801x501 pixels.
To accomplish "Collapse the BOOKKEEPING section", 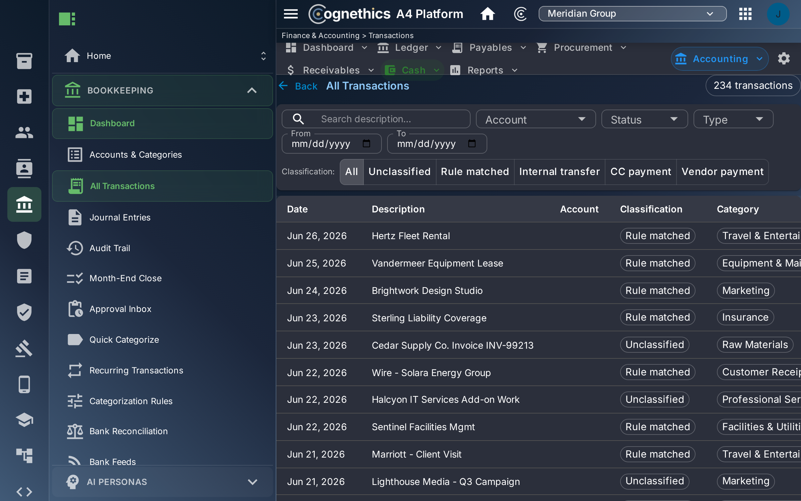I will [163, 91].
